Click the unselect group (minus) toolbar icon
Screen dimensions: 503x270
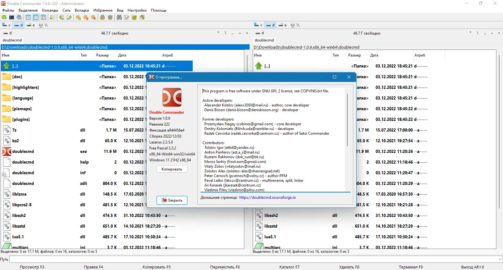click(86, 17)
